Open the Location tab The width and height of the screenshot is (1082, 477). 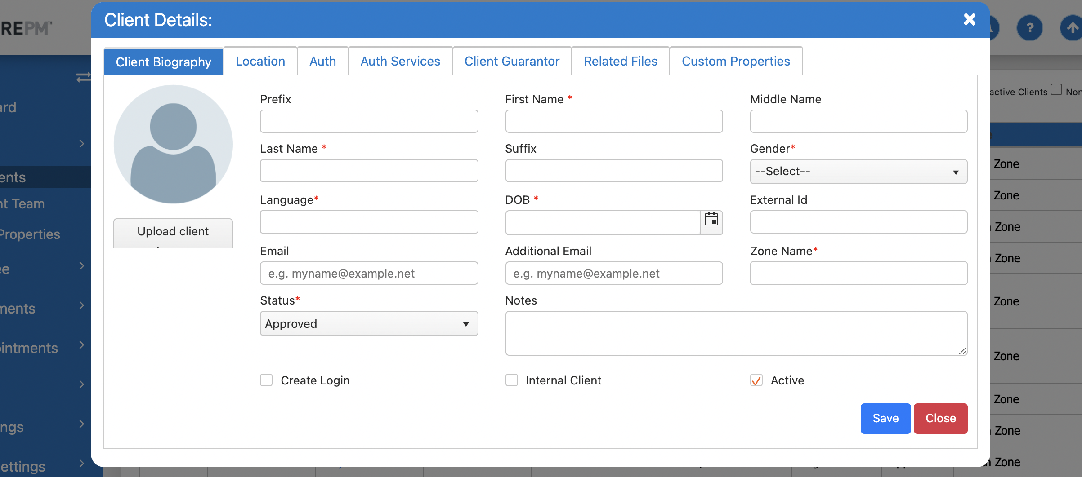[260, 61]
